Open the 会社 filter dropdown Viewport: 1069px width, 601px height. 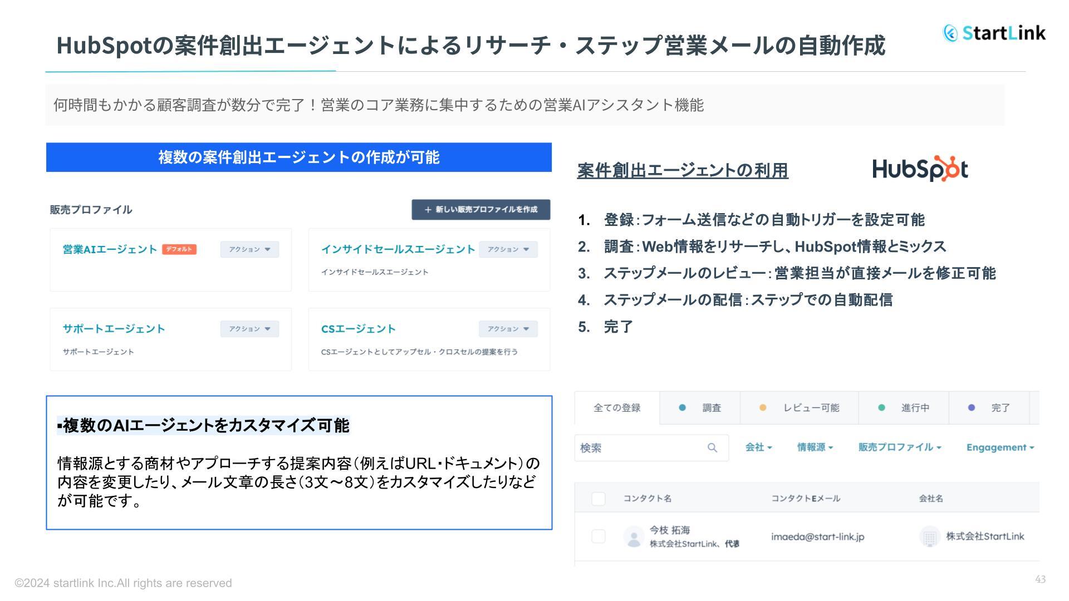(x=757, y=447)
